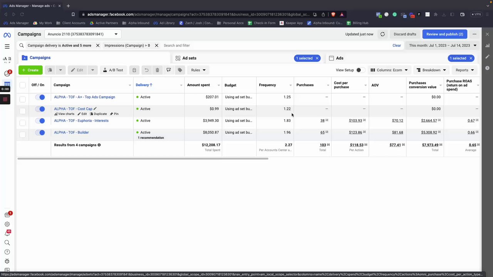Click the green Create button

point(30,70)
